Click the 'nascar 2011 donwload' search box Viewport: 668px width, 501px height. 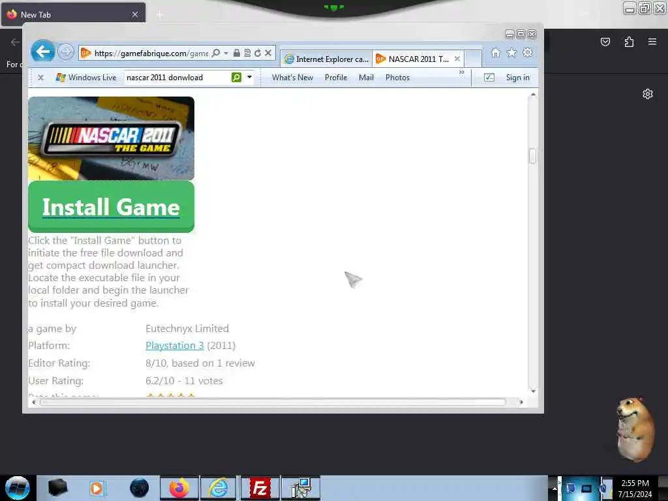(x=177, y=78)
